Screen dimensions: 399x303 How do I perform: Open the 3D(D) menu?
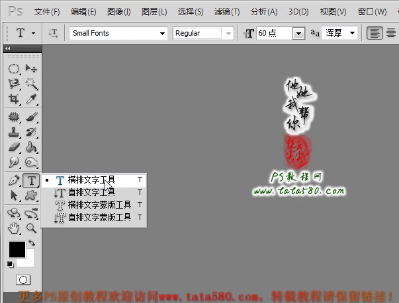point(298,12)
